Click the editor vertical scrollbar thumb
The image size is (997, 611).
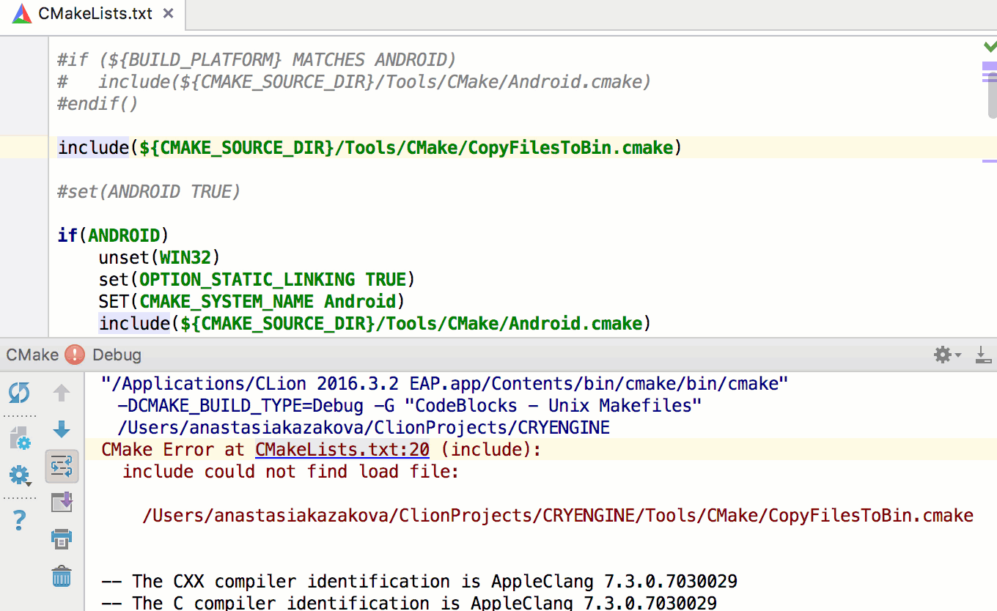(x=992, y=95)
